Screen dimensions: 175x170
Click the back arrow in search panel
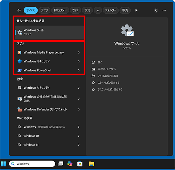19,10
